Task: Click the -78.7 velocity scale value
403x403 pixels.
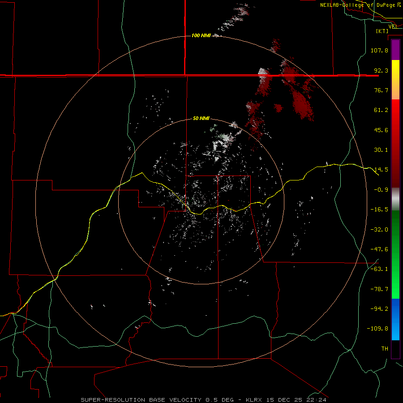Action: click(379, 289)
